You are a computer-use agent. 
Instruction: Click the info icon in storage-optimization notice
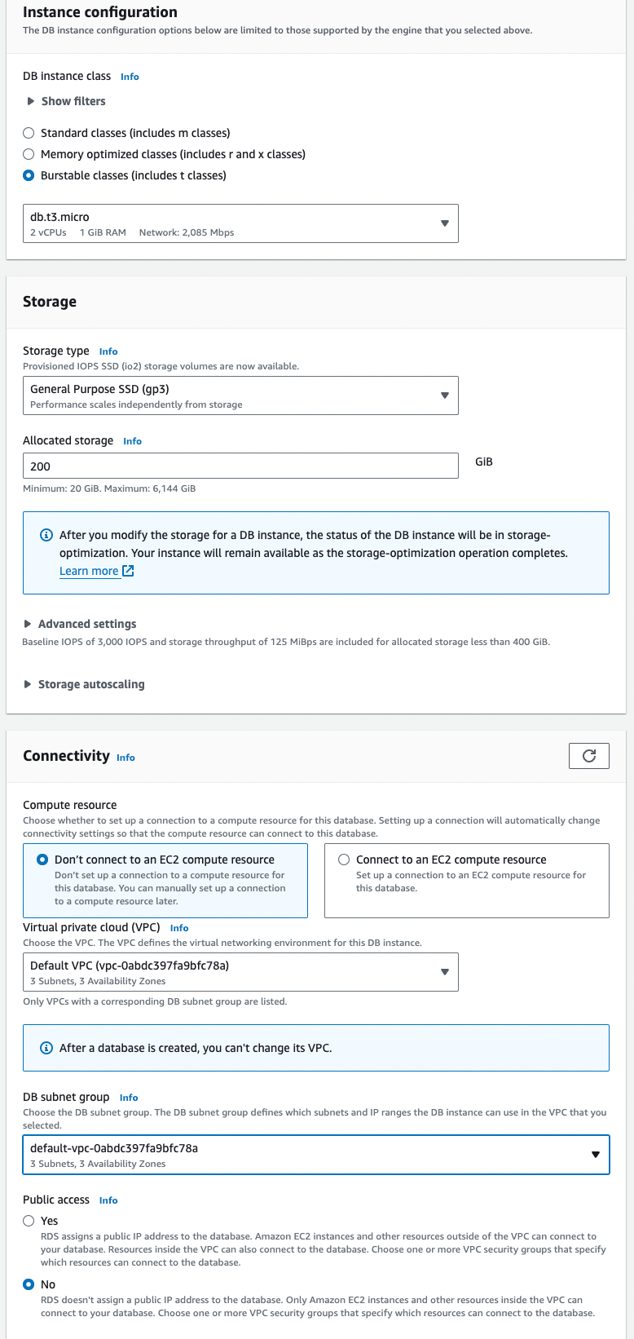[46, 535]
